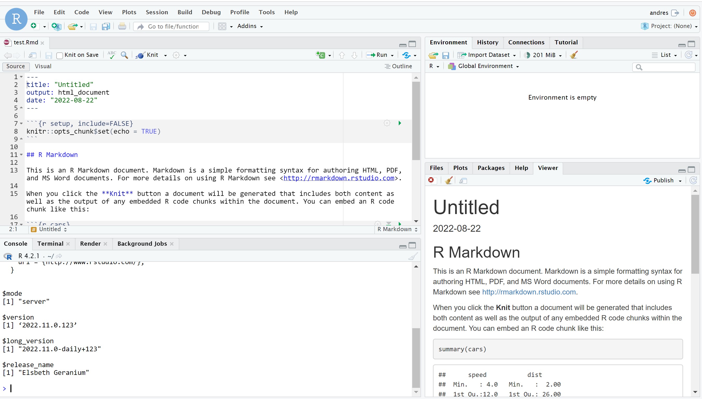
Task: Switch to the Background Jobs tab
Action: (x=142, y=244)
